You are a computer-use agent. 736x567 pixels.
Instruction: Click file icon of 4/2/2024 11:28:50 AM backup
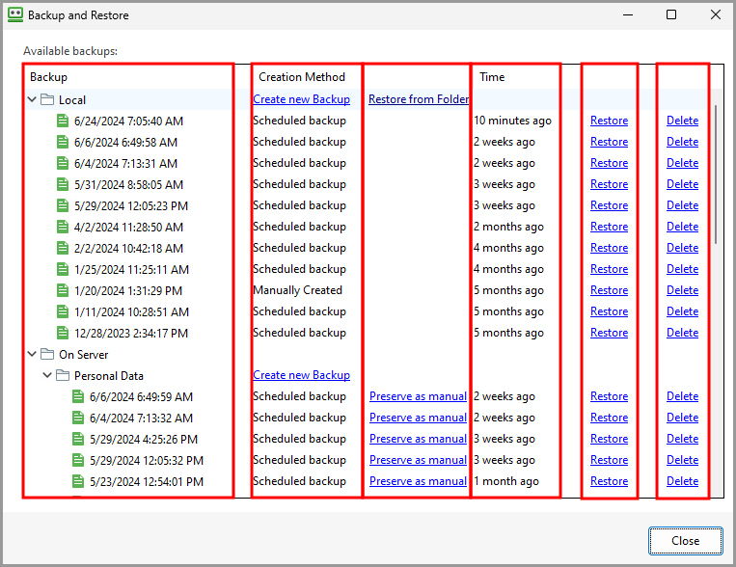click(x=63, y=228)
